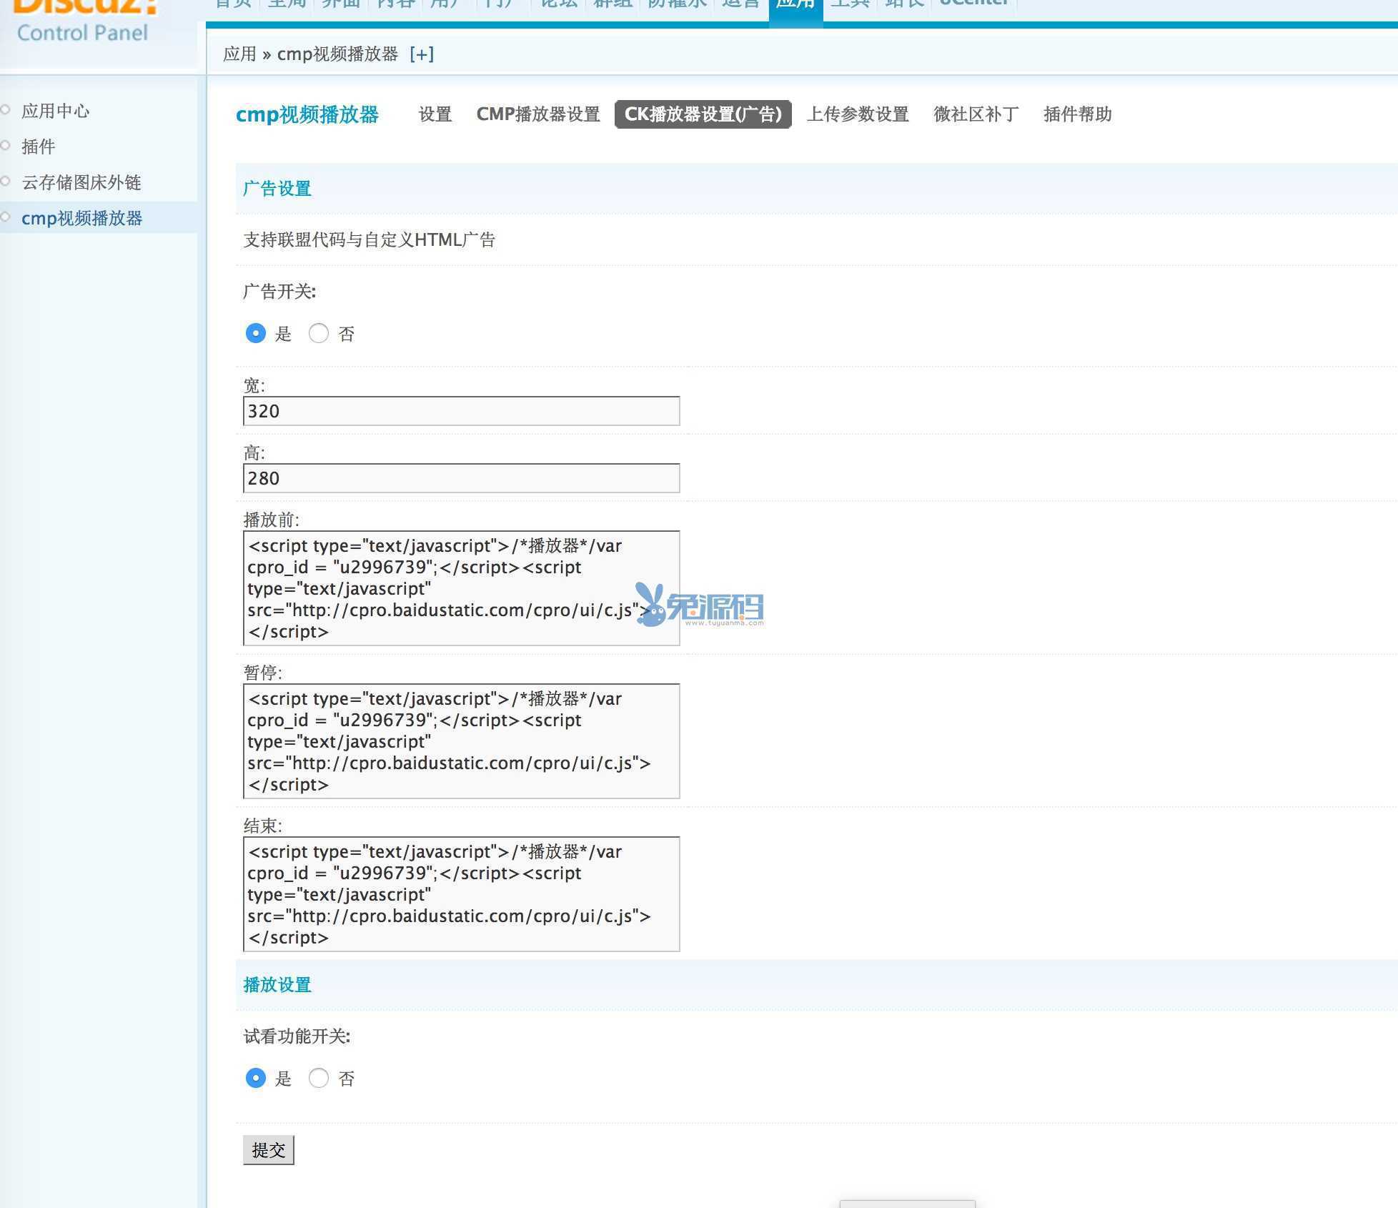
Task: Open 云存储图床外链 sidebar entry
Action: point(81,182)
